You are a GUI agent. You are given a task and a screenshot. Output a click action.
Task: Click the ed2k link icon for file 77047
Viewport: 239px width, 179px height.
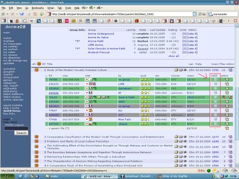[215, 111]
